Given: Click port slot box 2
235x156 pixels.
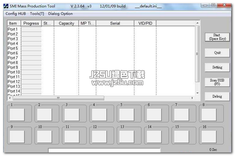Looking at the screenshot, I should (44, 115).
